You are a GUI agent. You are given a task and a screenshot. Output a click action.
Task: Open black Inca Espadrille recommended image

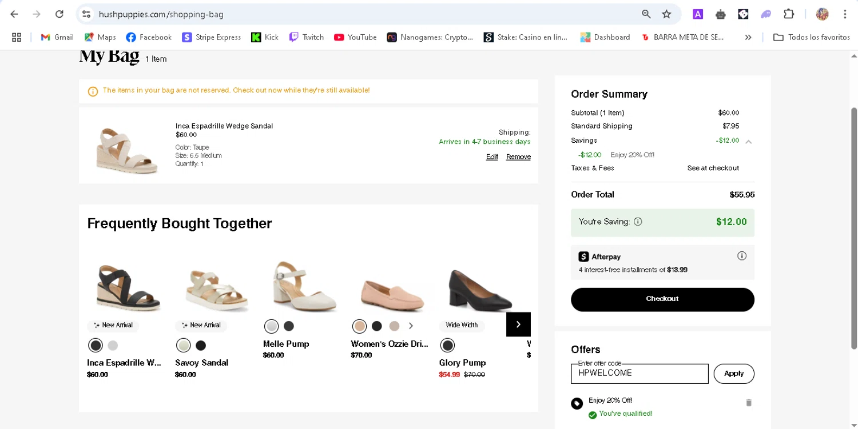[128, 287]
